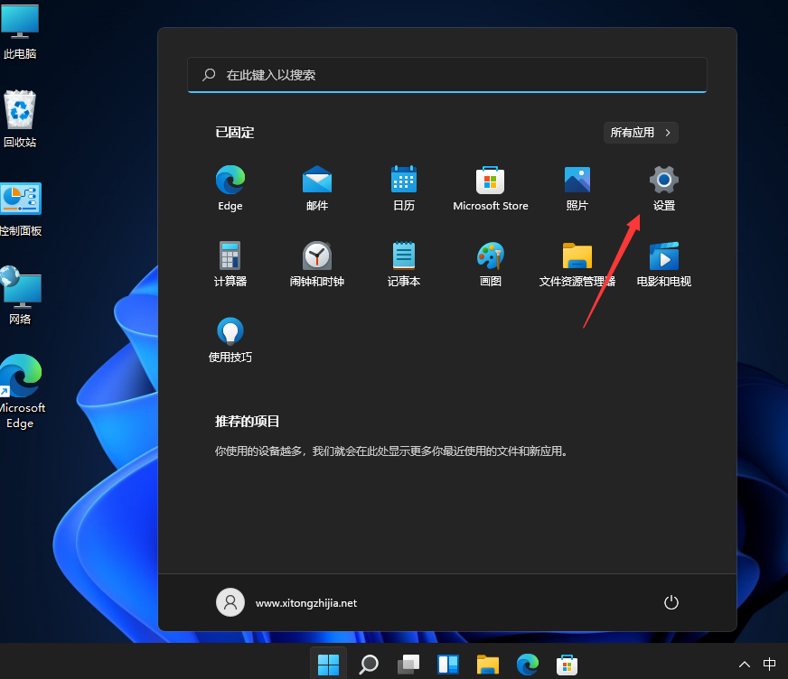Image resolution: width=788 pixels, height=679 pixels.
Task: Launch the 画图 paint app
Action: pos(490,256)
